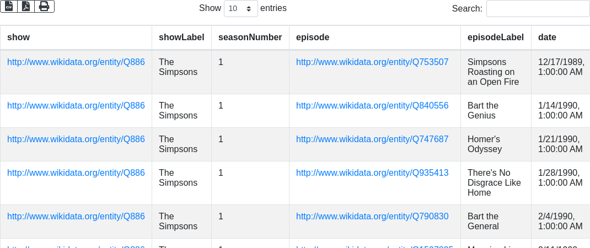
Task: Open episode link Q840556
Action: 372,106
